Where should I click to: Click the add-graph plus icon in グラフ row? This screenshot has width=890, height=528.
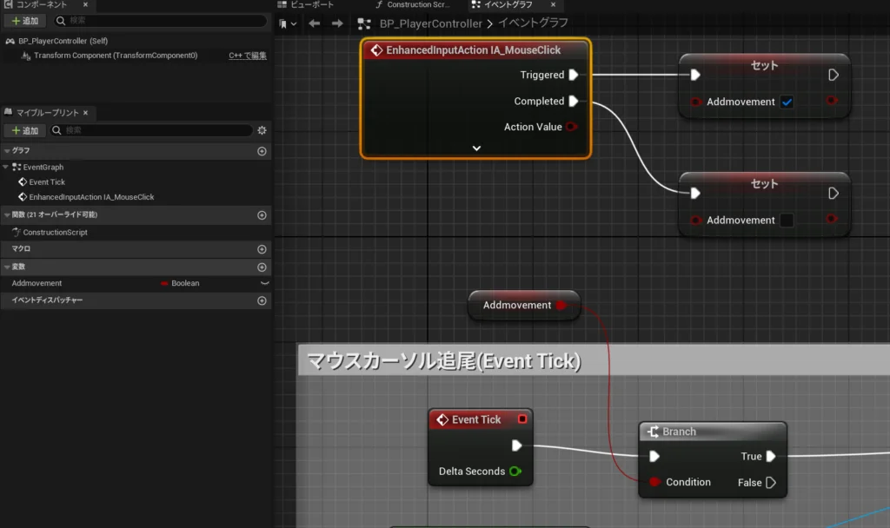262,150
